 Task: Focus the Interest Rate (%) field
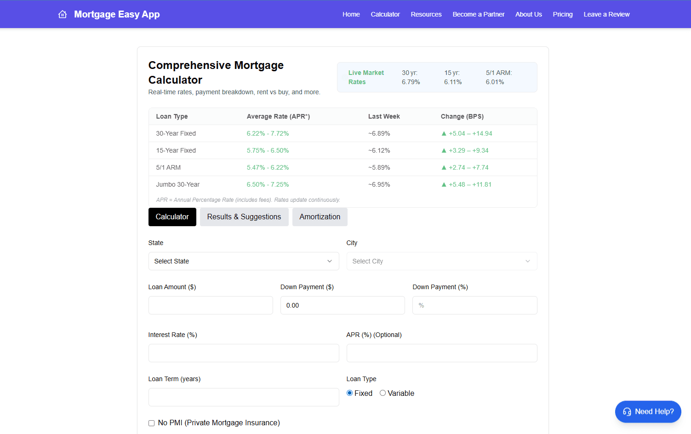coord(244,353)
